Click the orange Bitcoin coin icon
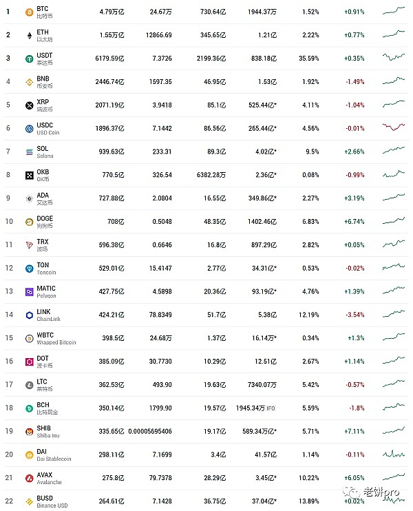The height and width of the screenshot is (511, 413). (x=29, y=12)
